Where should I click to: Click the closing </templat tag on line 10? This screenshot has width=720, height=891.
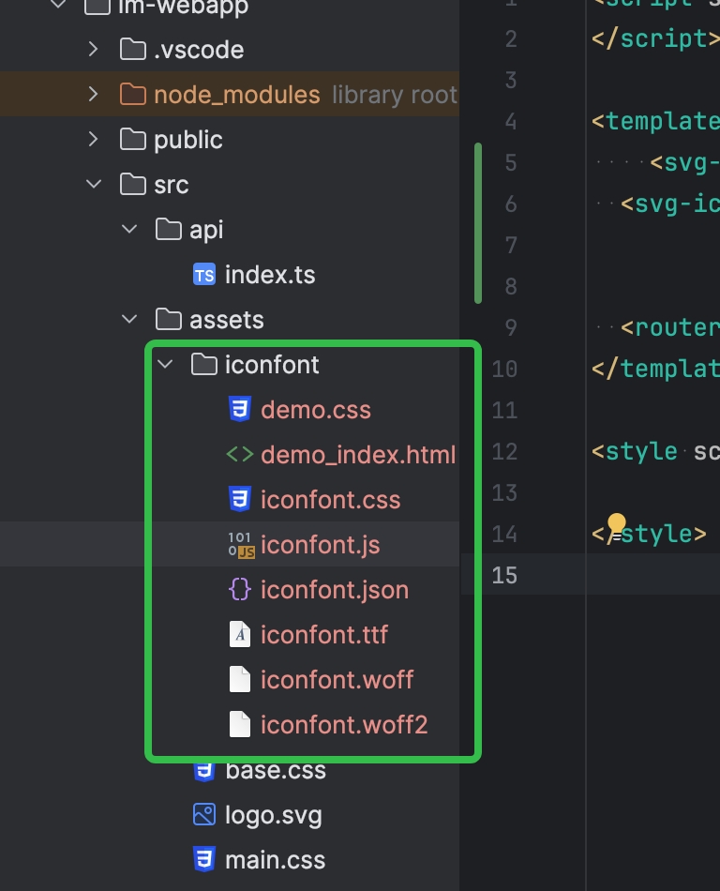tap(655, 369)
